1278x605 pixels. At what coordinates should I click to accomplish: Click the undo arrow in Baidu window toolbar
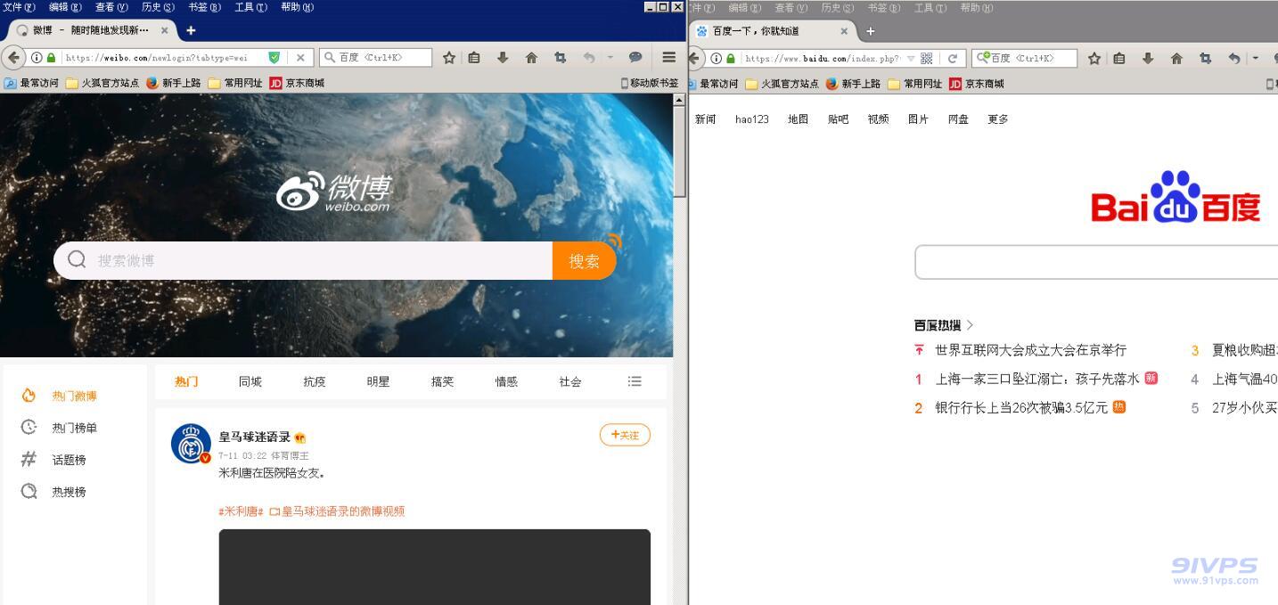1233,59
